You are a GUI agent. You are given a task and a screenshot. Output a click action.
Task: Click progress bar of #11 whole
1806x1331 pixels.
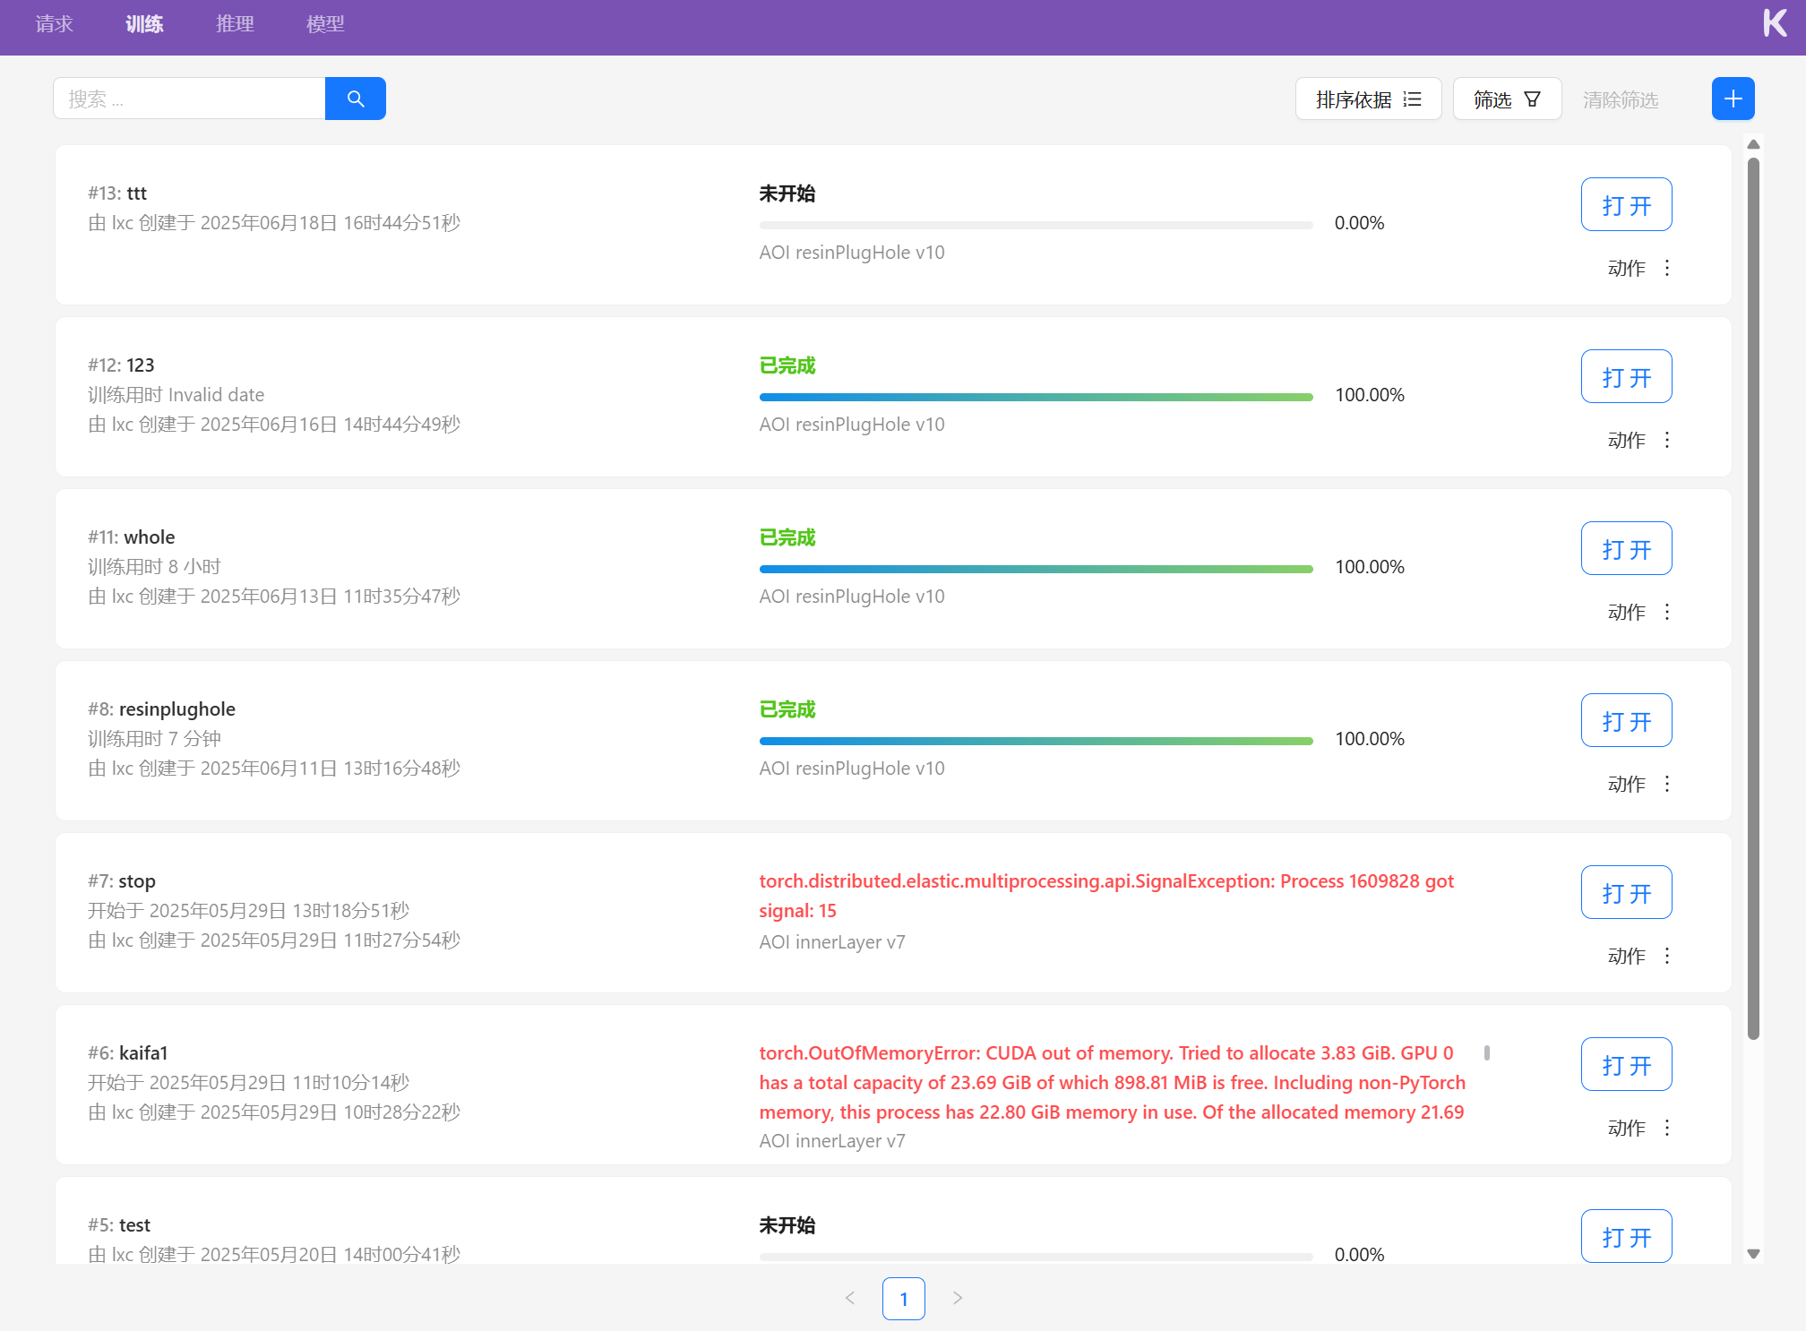click(x=1036, y=569)
